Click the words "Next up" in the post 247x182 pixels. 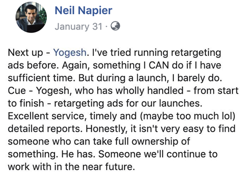(x=24, y=53)
